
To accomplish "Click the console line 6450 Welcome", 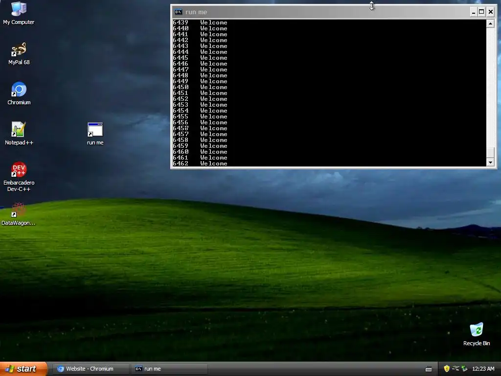I will 200,87.
